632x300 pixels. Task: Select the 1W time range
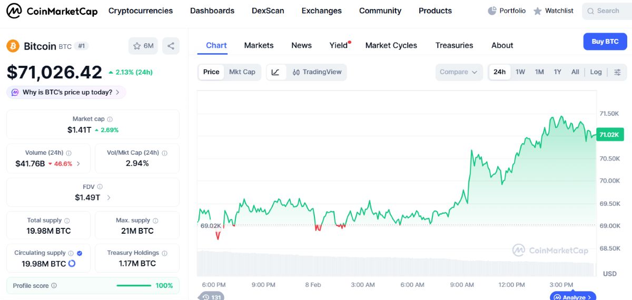pos(520,72)
